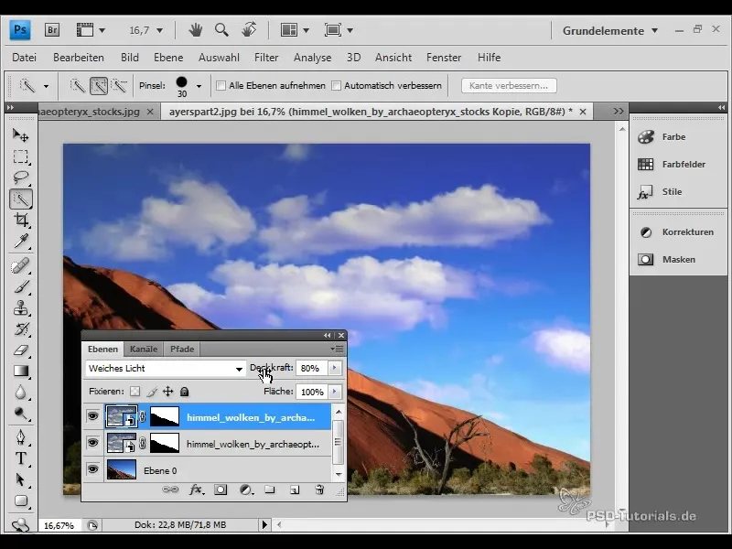Enable Automatisch verbessern checkbox
This screenshot has height=549, width=732.
point(336,85)
